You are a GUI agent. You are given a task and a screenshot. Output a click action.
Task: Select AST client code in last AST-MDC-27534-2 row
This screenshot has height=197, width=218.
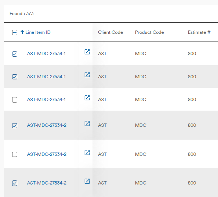(102, 183)
